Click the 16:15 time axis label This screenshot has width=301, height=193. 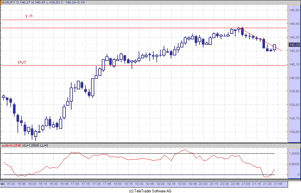click(x=43, y=184)
